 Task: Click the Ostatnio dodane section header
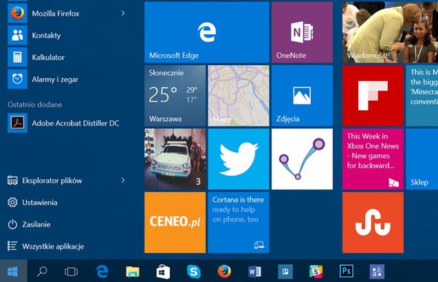35,104
